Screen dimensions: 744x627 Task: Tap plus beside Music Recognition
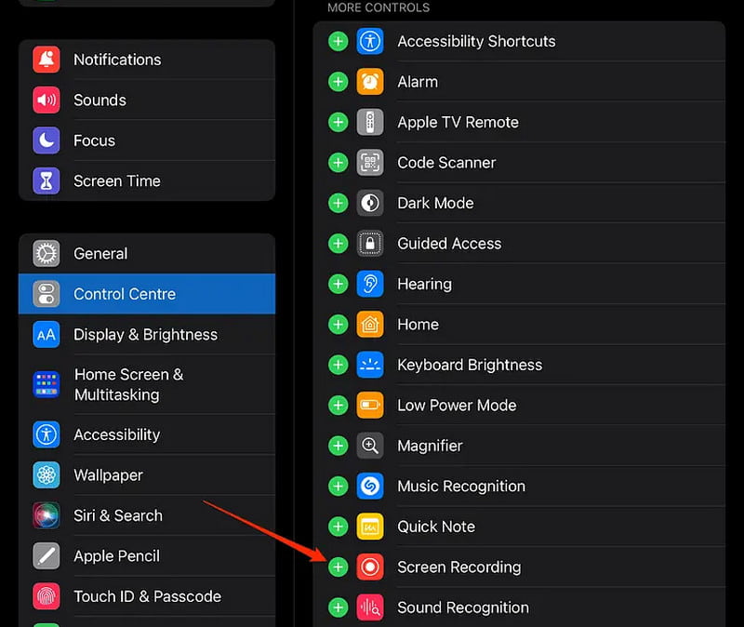tap(339, 486)
